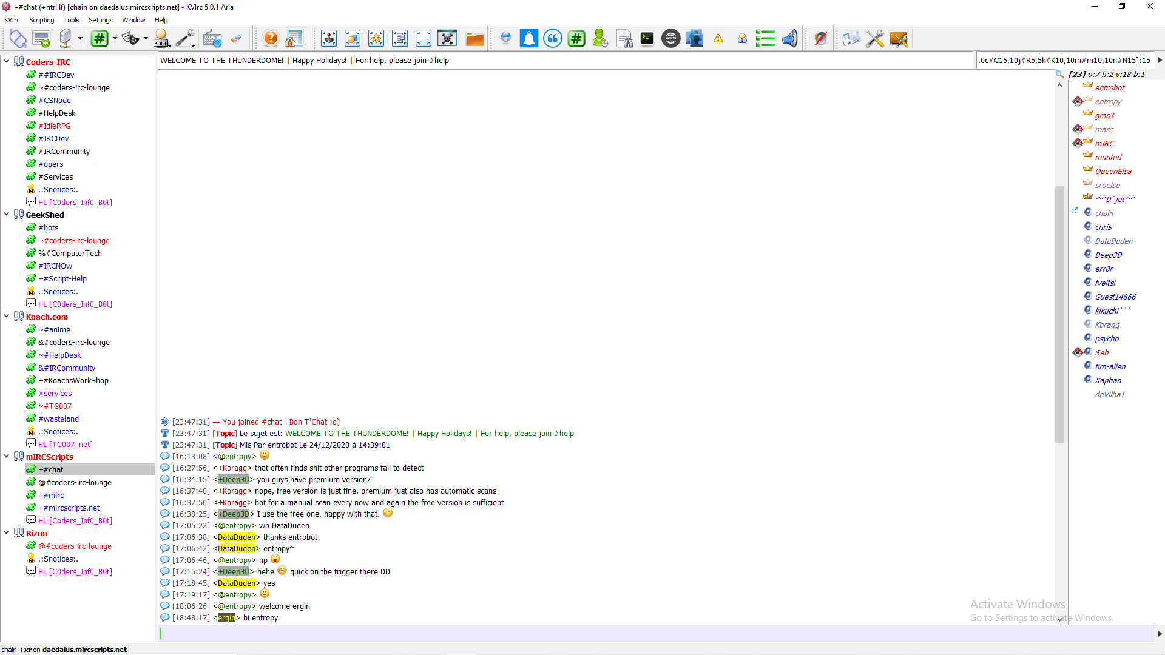Toggle the blue speaker sound icon
Viewport: 1165px width, 655px height.
point(789,39)
